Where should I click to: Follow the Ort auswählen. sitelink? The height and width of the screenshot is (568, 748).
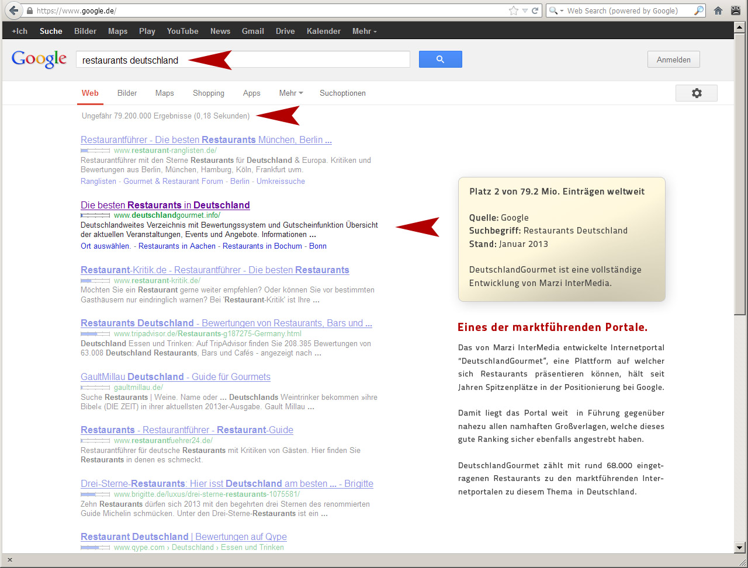pos(106,246)
